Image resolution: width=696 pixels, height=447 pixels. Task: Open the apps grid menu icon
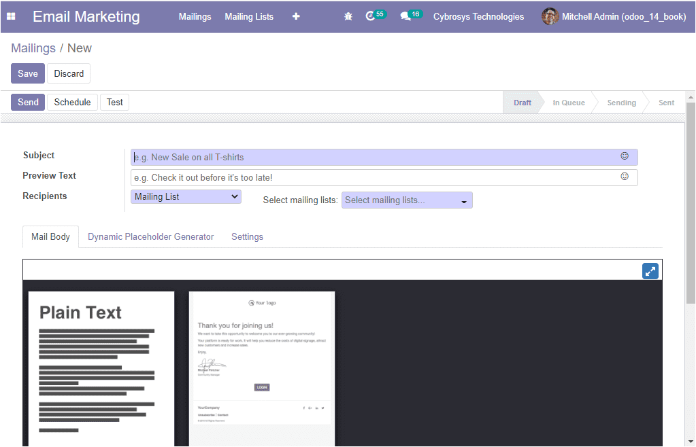pos(11,16)
